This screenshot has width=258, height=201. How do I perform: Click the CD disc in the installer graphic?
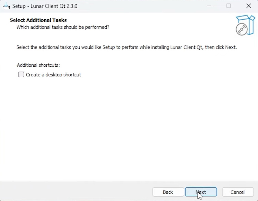click(x=242, y=29)
